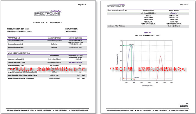Select the 'Visible LED Light (555nm)' row label
The width and height of the screenshot is (196, 114).
coord(21,78)
